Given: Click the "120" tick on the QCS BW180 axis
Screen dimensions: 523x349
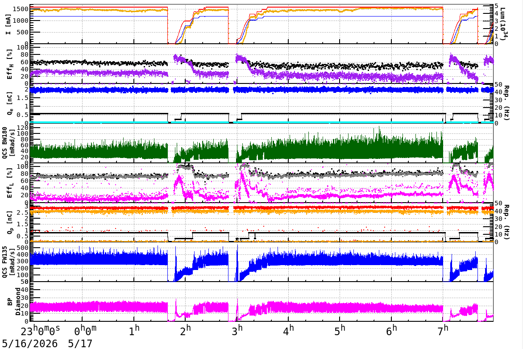Looking at the screenshot, I should 23,128.
